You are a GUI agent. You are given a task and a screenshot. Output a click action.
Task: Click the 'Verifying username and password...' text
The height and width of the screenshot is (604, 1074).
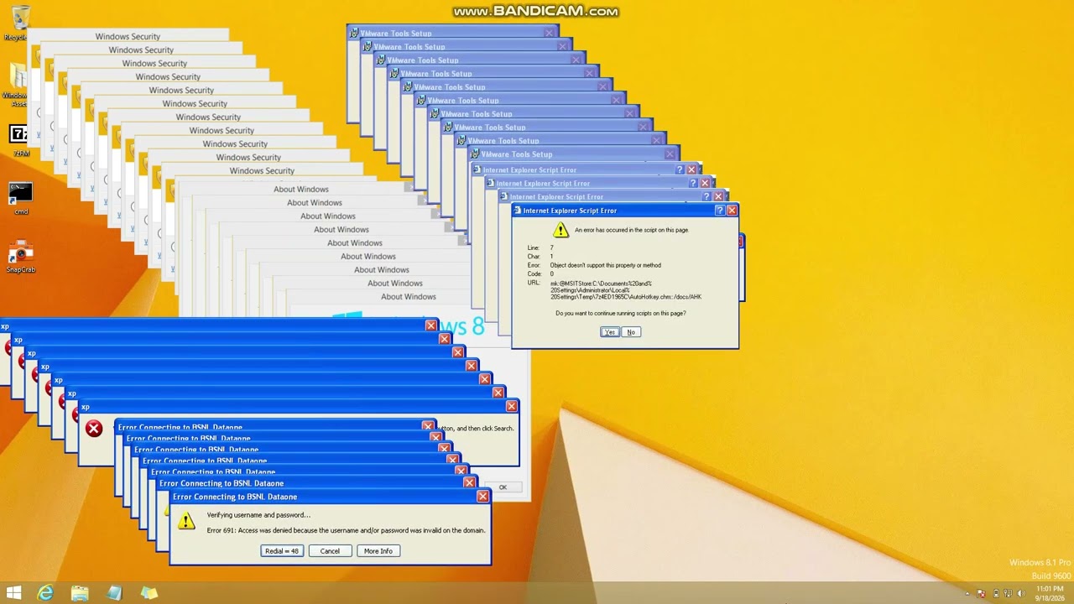258,515
